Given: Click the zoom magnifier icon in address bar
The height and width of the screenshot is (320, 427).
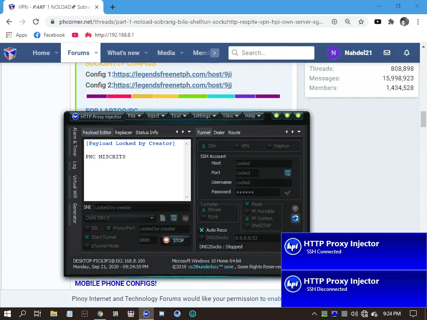Looking at the screenshot, I should point(348,22).
